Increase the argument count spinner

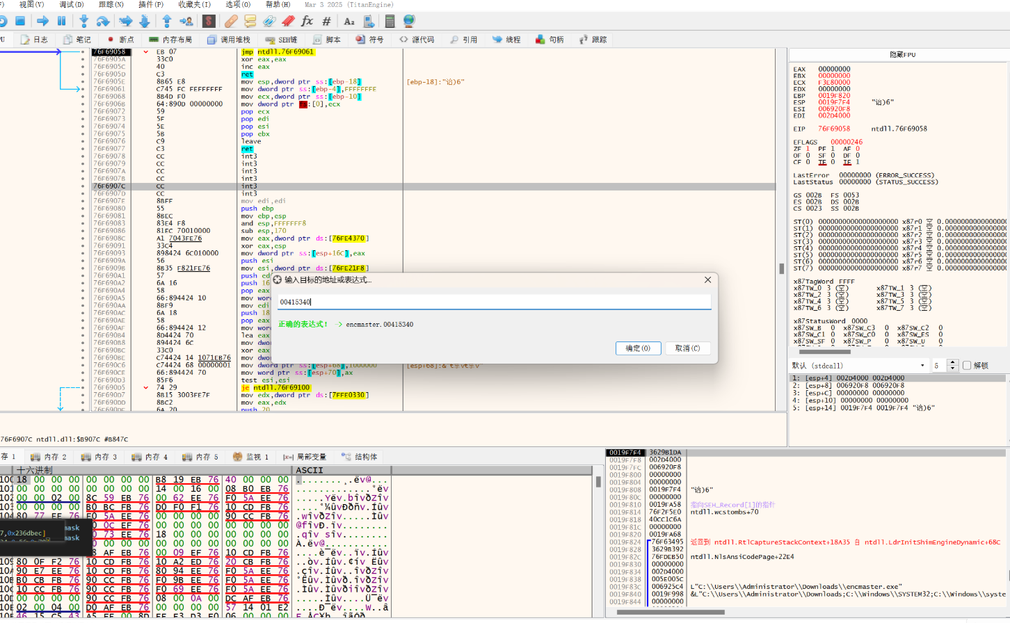[x=953, y=363]
